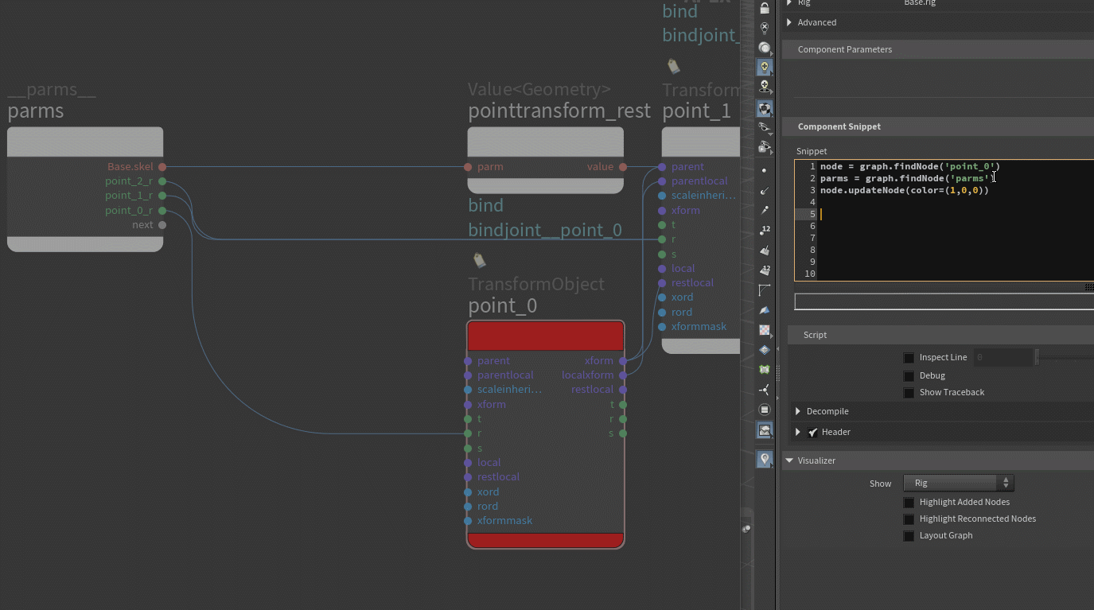1094x610 pixels.
Task: Open the Show Rig dropdown
Action: click(958, 484)
